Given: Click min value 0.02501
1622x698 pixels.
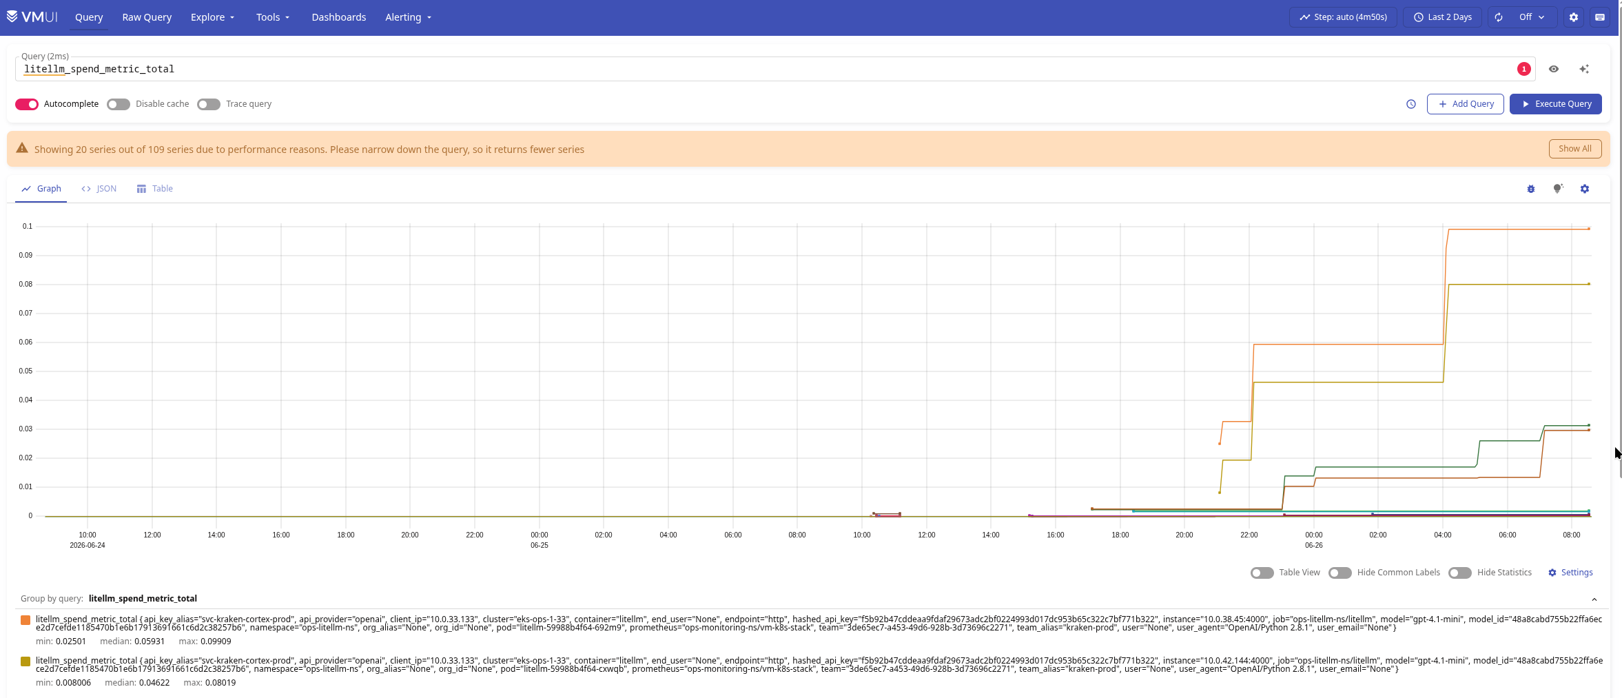Looking at the screenshot, I should [x=71, y=641].
